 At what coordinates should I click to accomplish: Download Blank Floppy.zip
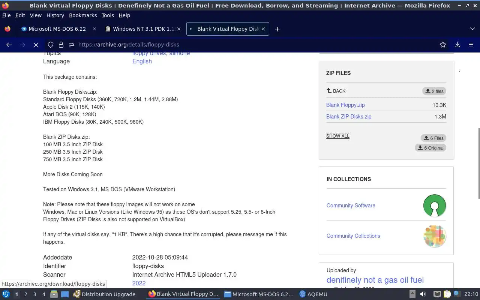(x=345, y=105)
